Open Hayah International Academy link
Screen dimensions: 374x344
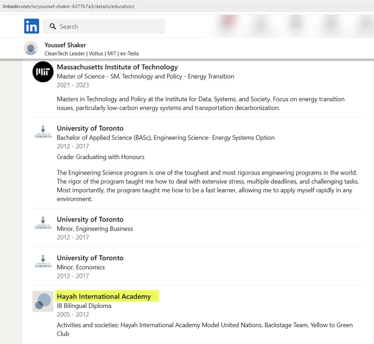click(104, 296)
